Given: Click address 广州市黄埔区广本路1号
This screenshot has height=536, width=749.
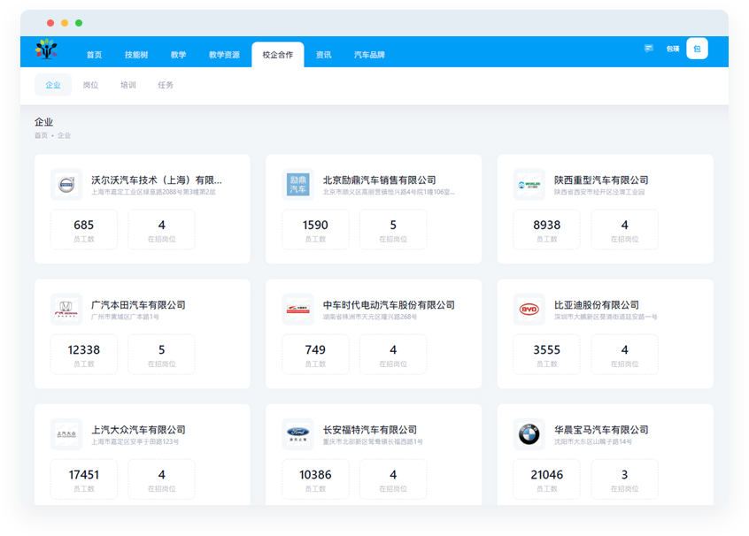Looking at the screenshot, I should (x=125, y=317).
